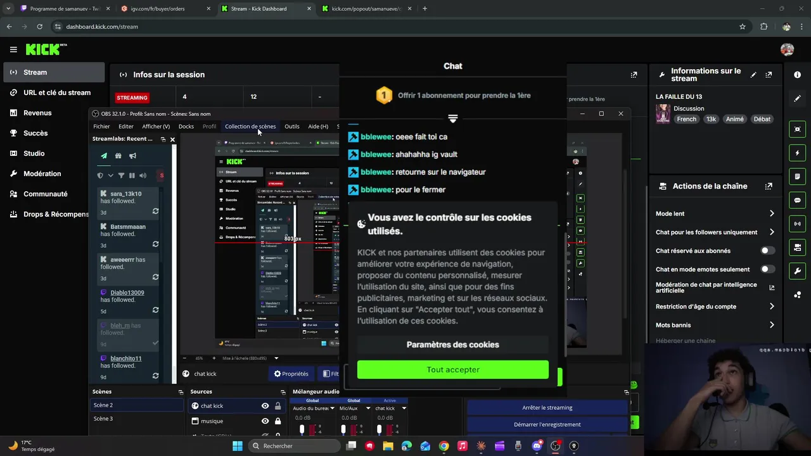Replay Diablo13009 follow alert
This screenshot has height=456, width=811.
coord(155,310)
